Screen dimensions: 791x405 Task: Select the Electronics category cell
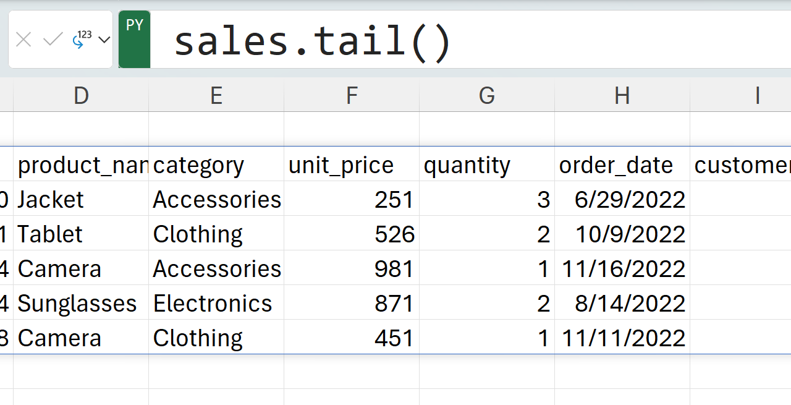click(x=216, y=304)
